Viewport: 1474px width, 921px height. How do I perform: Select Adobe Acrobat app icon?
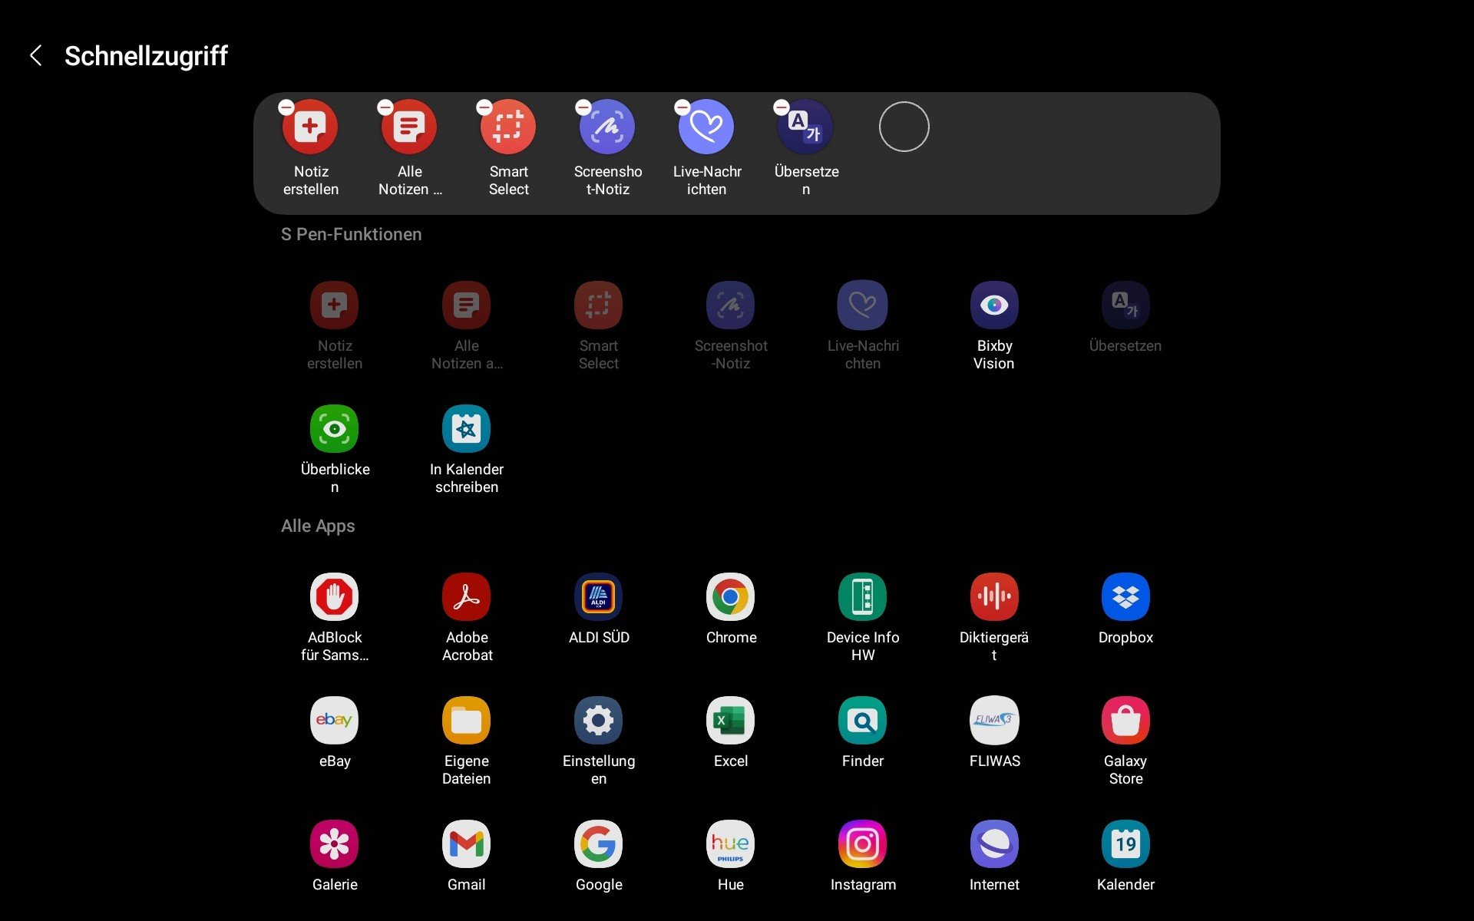coord(466,597)
